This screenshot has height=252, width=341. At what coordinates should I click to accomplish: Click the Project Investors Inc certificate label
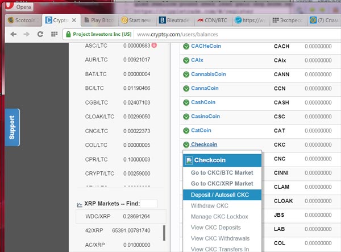click(102, 34)
